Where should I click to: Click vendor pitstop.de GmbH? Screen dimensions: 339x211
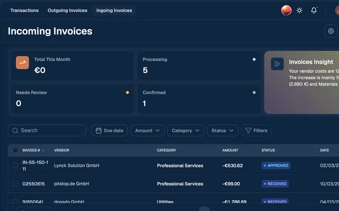[71, 183]
